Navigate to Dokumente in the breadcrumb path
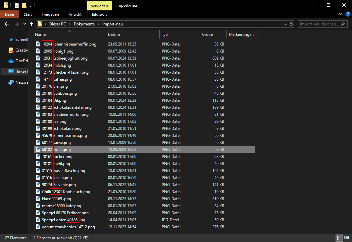The width and height of the screenshot is (352, 242). (84, 24)
